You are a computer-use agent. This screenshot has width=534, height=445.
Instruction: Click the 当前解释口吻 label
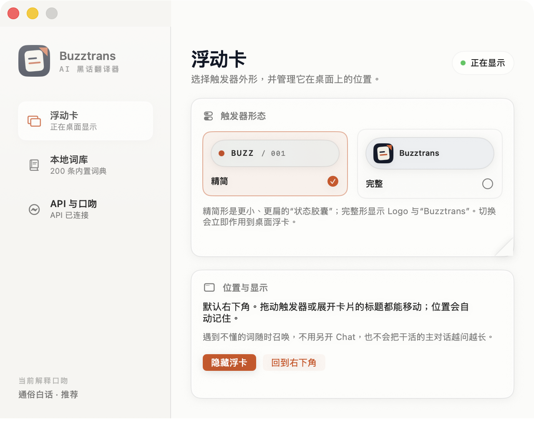[x=43, y=381]
